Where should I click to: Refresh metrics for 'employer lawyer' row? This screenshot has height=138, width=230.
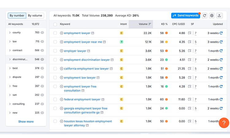pyautogui.click(x=221, y=51)
